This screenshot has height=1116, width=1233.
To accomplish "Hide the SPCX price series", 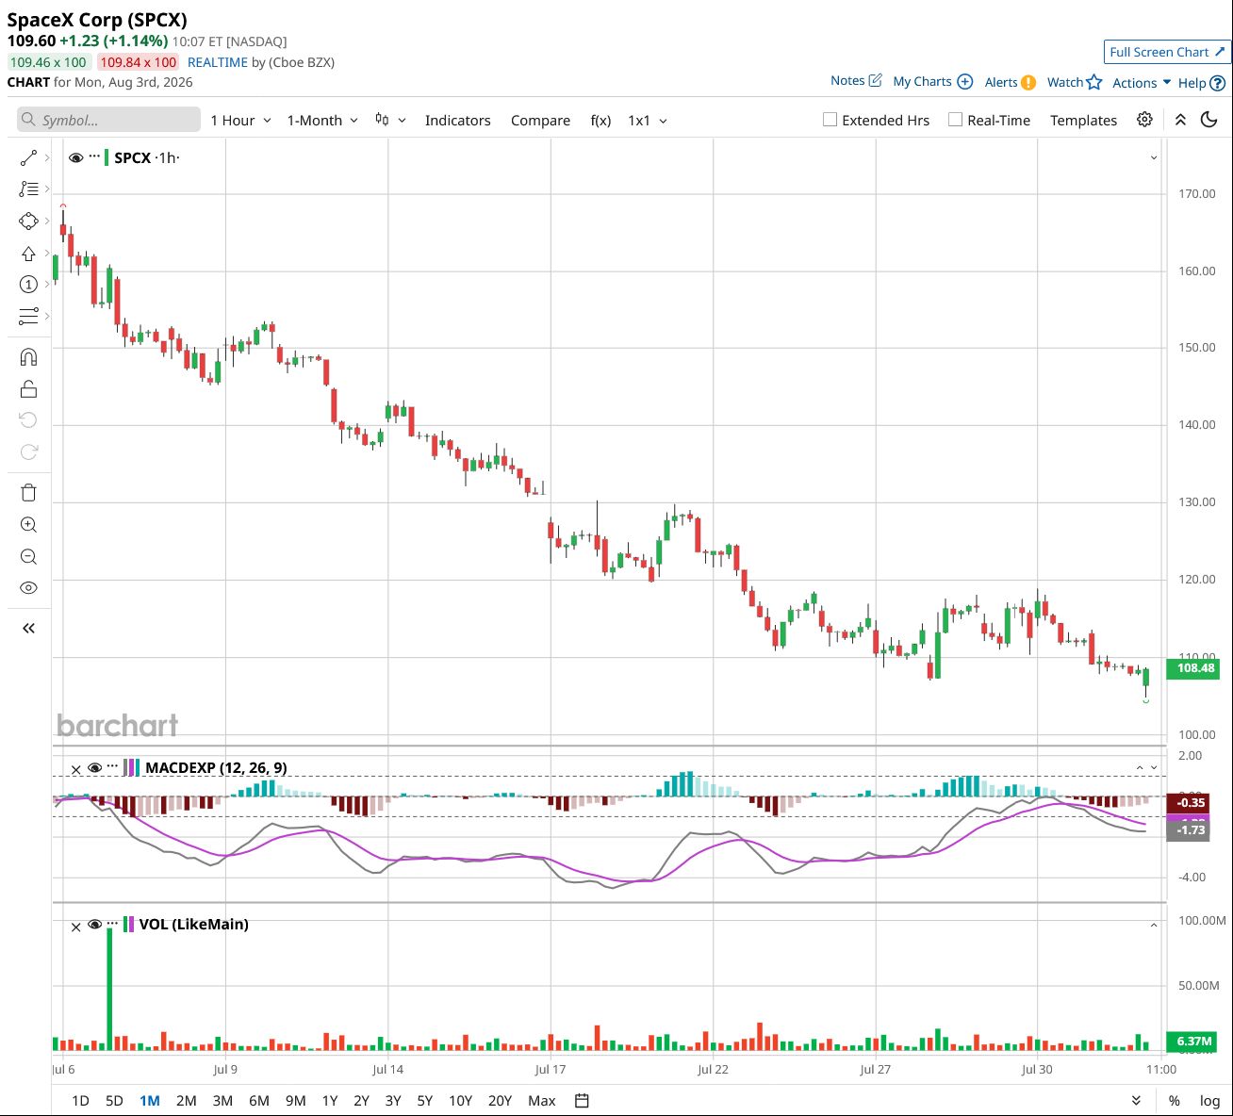I will tap(76, 157).
